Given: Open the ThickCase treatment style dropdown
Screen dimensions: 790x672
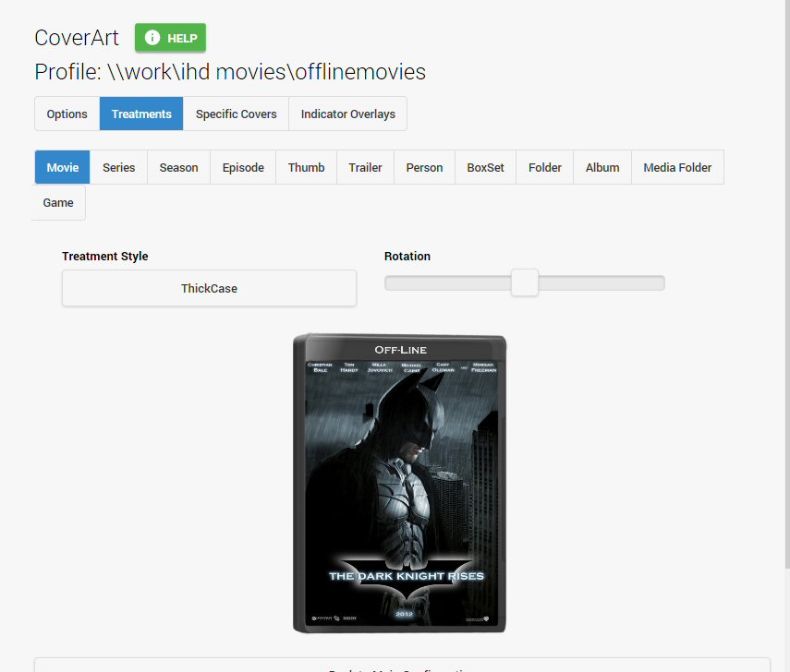Looking at the screenshot, I should click(x=209, y=288).
